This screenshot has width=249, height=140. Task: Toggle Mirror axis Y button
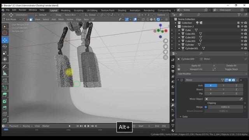click(x=224, y=86)
